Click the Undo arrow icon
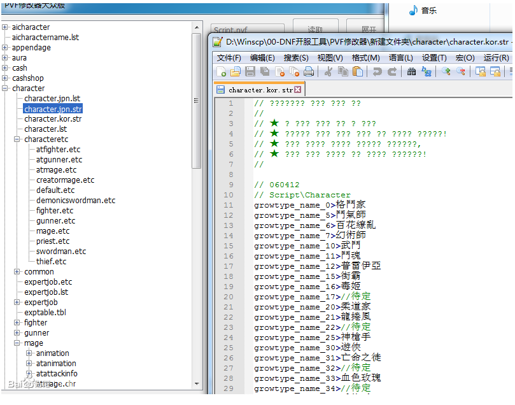Viewport: 515px width, 405px height. pyautogui.click(x=377, y=71)
